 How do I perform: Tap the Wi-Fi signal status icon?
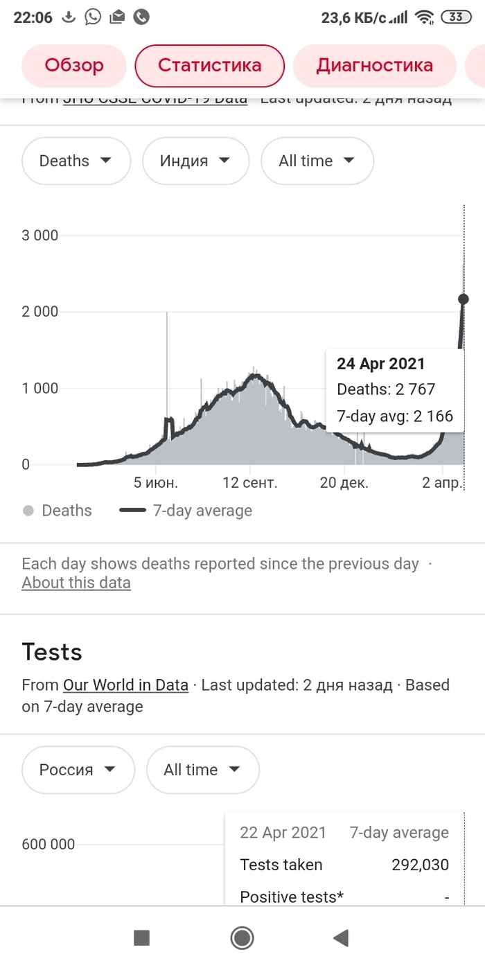pos(424,17)
